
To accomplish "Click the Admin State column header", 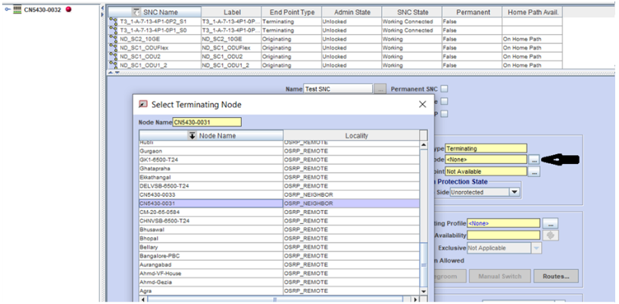I will [352, 12].
